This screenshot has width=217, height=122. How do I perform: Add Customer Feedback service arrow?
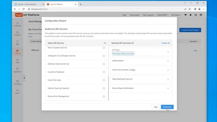click(x=104, y=72)
